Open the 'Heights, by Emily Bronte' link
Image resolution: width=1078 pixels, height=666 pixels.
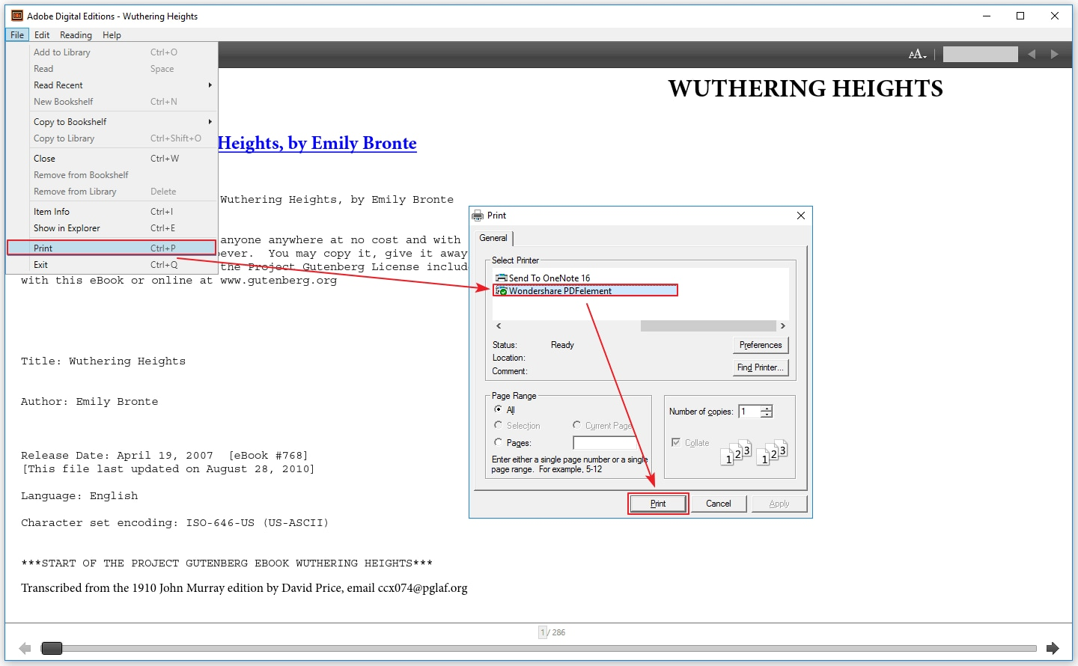pos(317,142)
